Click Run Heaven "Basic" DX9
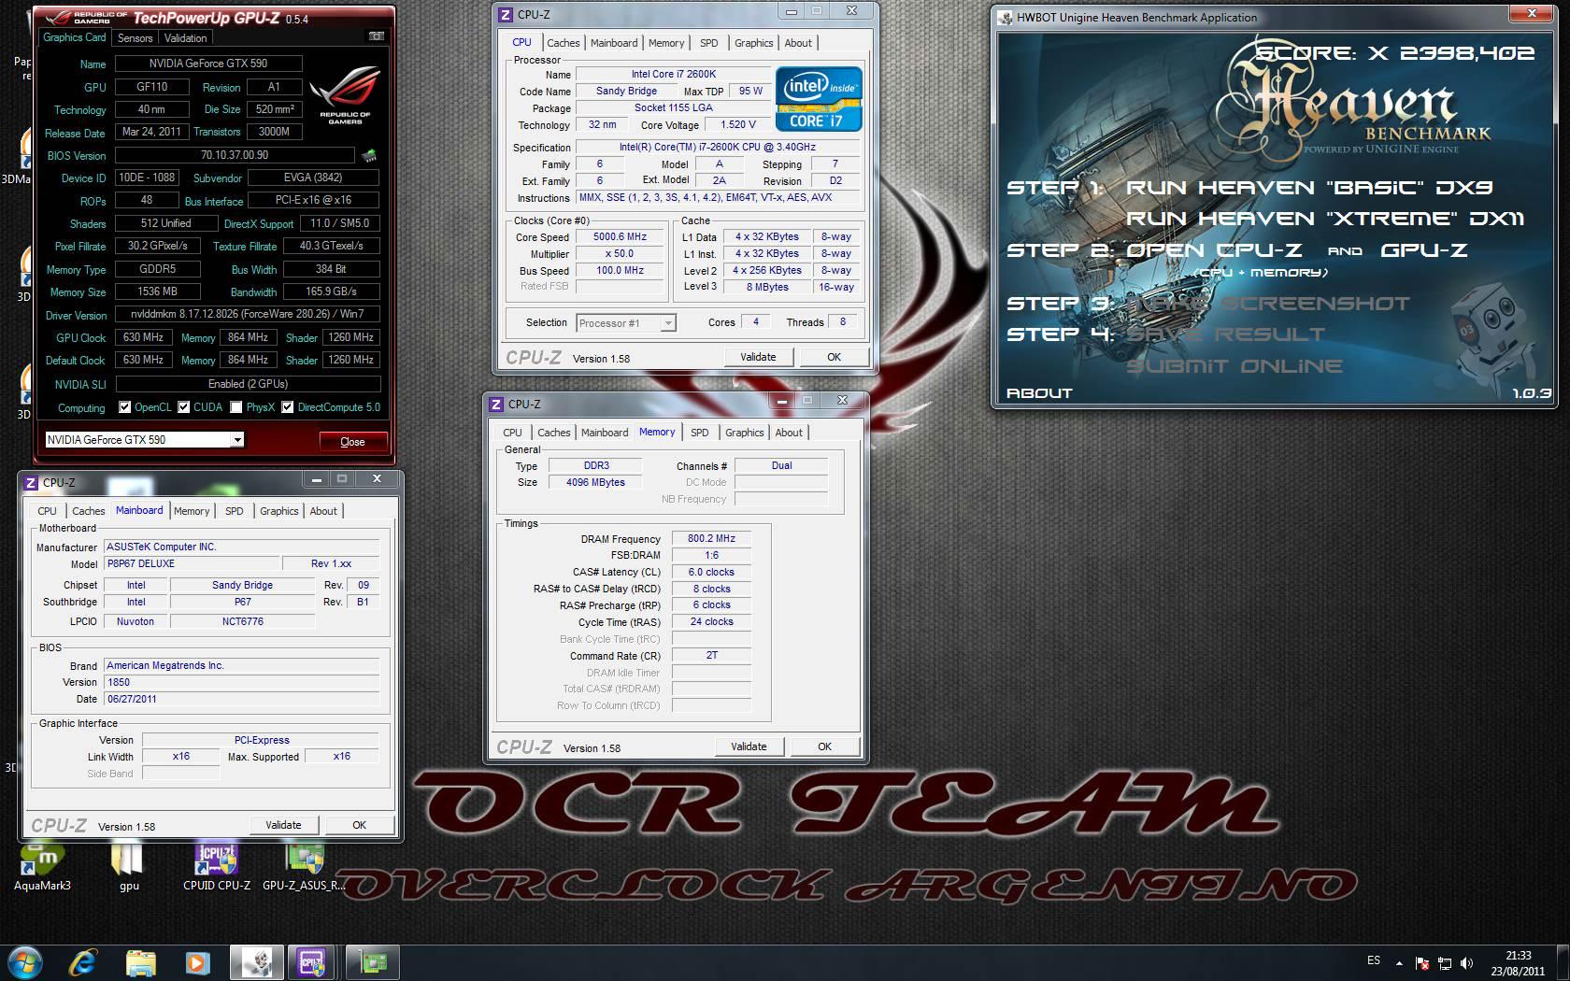 (1309, 188)
